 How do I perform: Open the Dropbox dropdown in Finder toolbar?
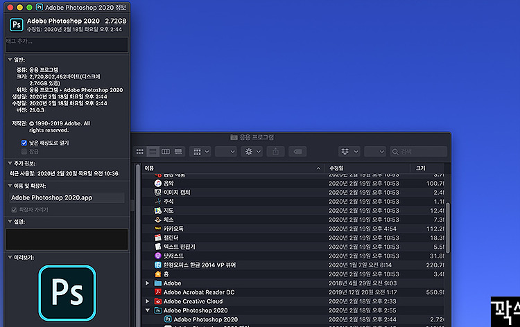click(349, 152)
